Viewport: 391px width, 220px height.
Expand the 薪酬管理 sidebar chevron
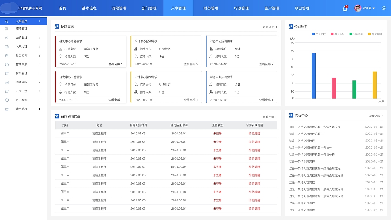point(40,73)
